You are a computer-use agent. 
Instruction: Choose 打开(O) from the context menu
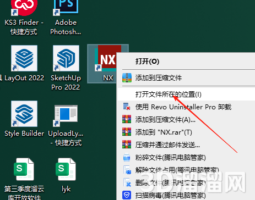tap(186, 62)
